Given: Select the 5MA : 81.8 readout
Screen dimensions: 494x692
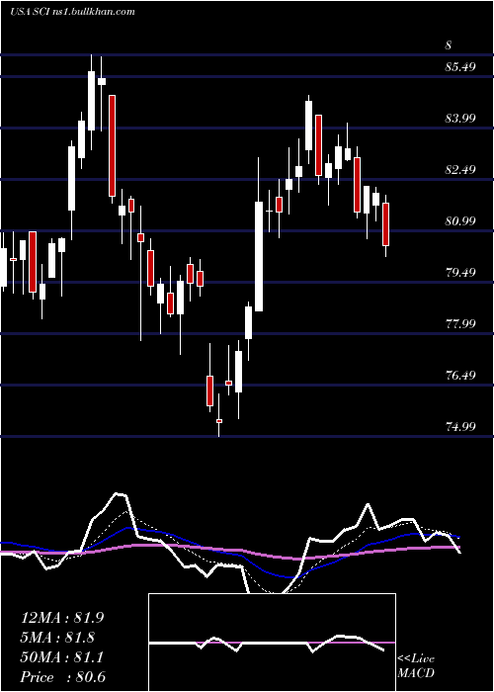Looking at the screenshot, I should (x=57, y=638).
